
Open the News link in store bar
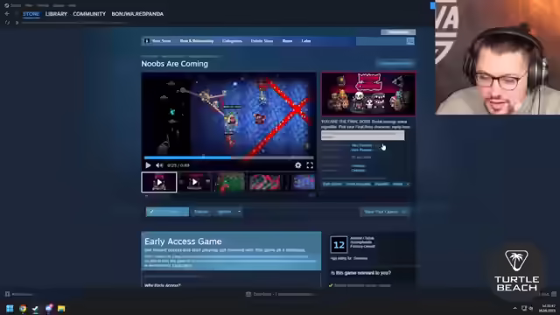(287, 41)
